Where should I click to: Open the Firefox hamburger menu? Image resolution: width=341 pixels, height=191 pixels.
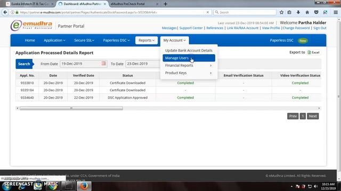coord(336,12)
